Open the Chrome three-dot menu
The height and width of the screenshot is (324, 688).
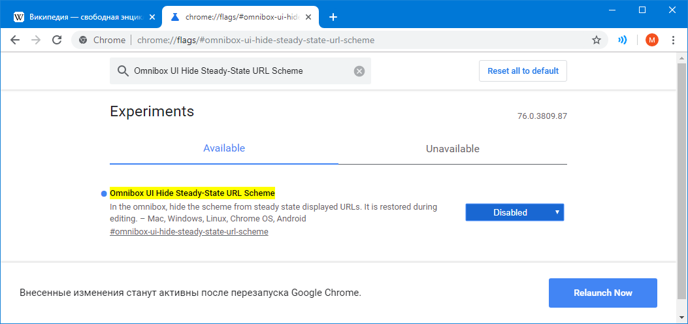pos(674,40)
